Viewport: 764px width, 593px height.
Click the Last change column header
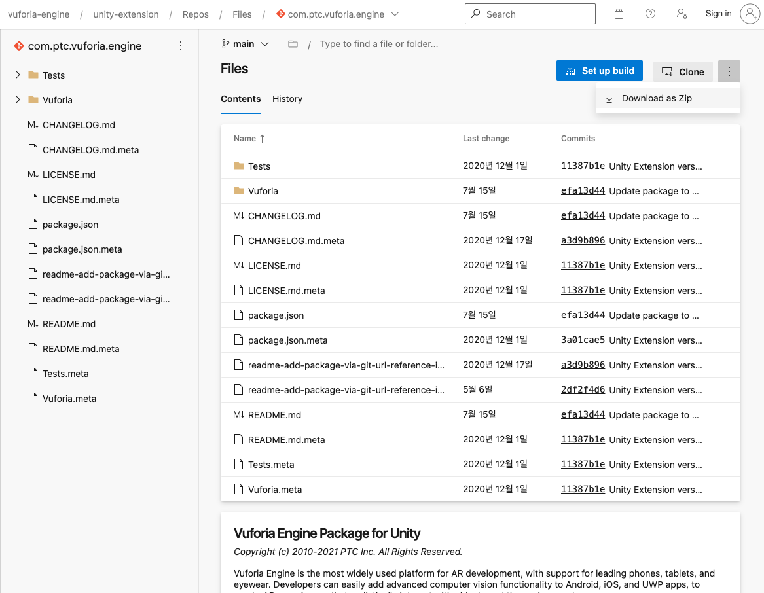tap(486, 138)
